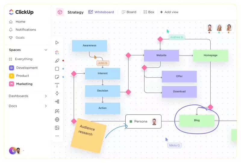Select the Text tool
Image resolution: width=241 pixels, height=163 pixels.
[57, 85]
